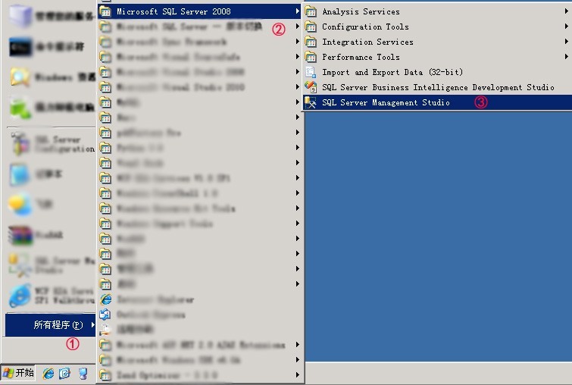572x385 pixels.
Task: Expand the Configuration Tools submenu arrow
Action: [566, 27]
